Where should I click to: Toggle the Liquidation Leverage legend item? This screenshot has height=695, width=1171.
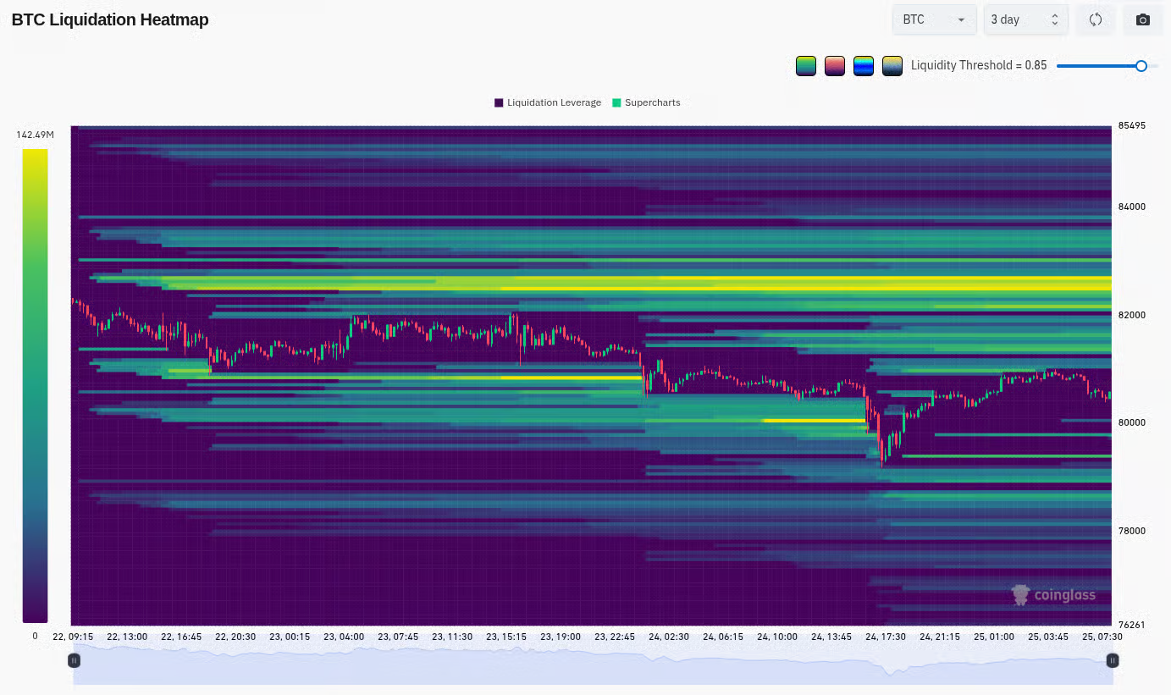548,102
